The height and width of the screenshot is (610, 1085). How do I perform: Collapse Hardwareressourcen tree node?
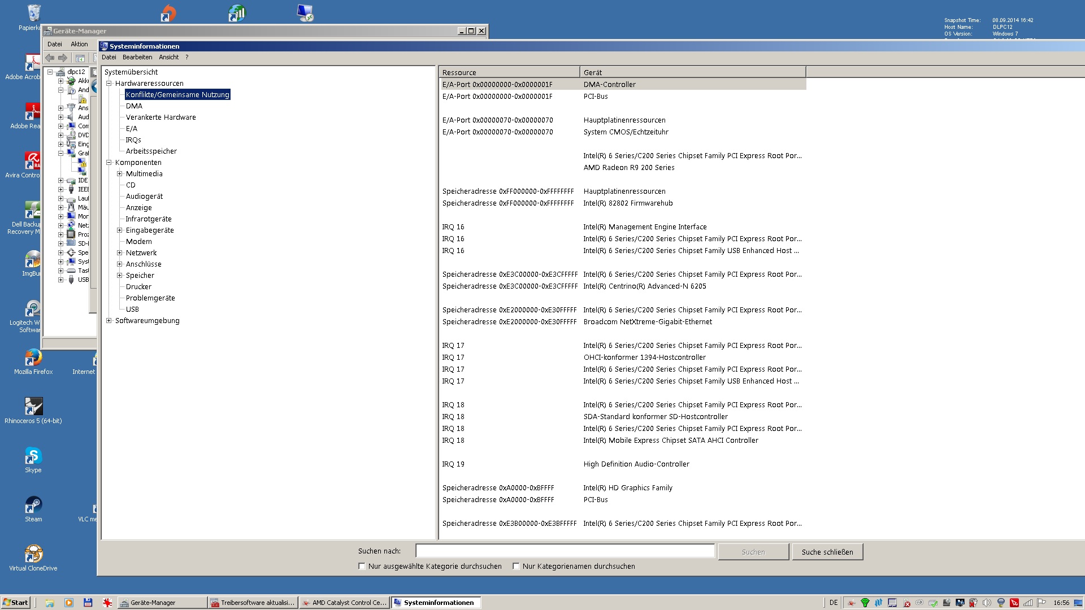[x=109, y=84]
